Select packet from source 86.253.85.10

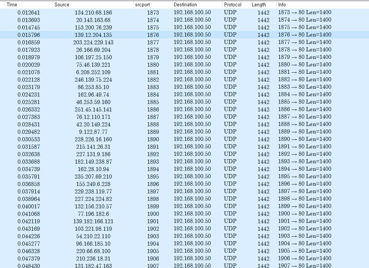[184, 87]
